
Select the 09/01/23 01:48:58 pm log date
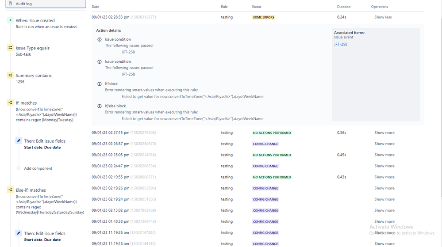click(x=110, y=221)
